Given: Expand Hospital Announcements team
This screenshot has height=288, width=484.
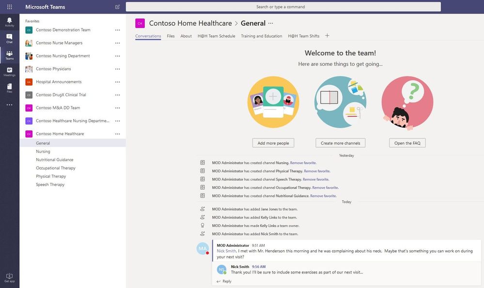Looking at the screenshot, I should [x=59, y=82].
